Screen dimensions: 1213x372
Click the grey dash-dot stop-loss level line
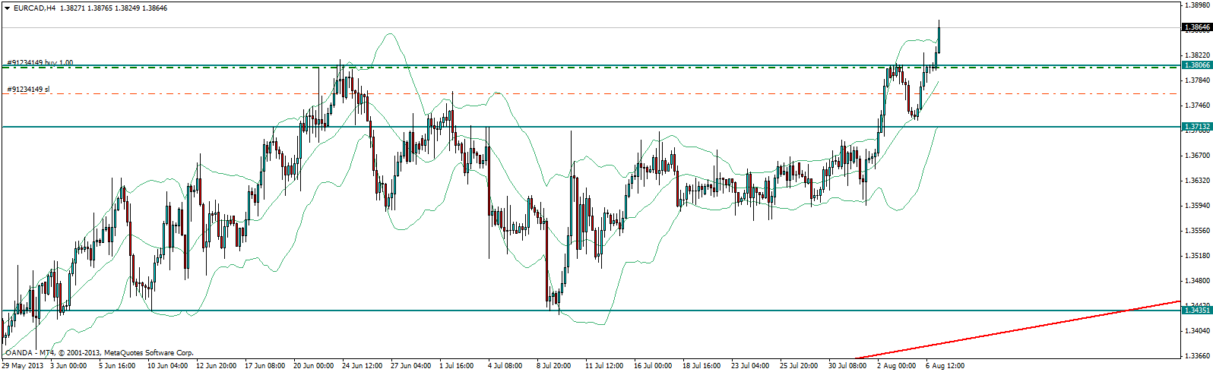click(x=590, y=94)
